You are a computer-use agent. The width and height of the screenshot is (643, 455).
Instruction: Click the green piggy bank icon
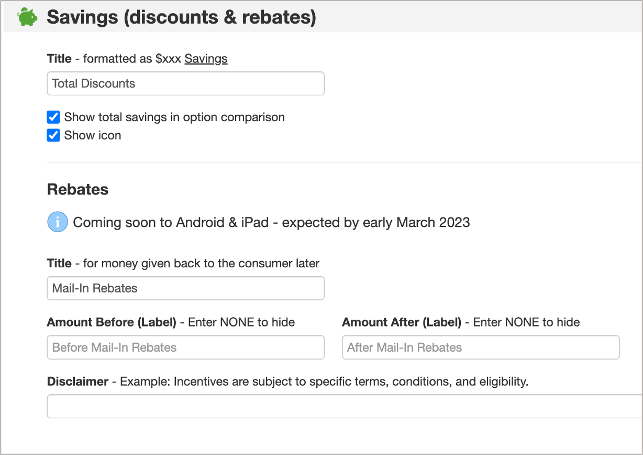[28, 17]
